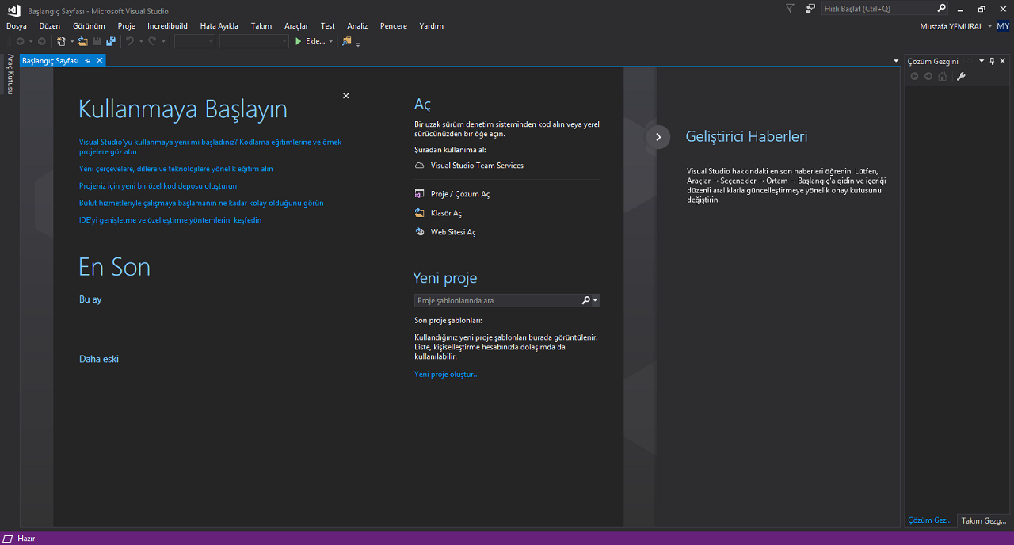Toggle pin on Başlangıç Sayfası tab

tap(88, 61)
